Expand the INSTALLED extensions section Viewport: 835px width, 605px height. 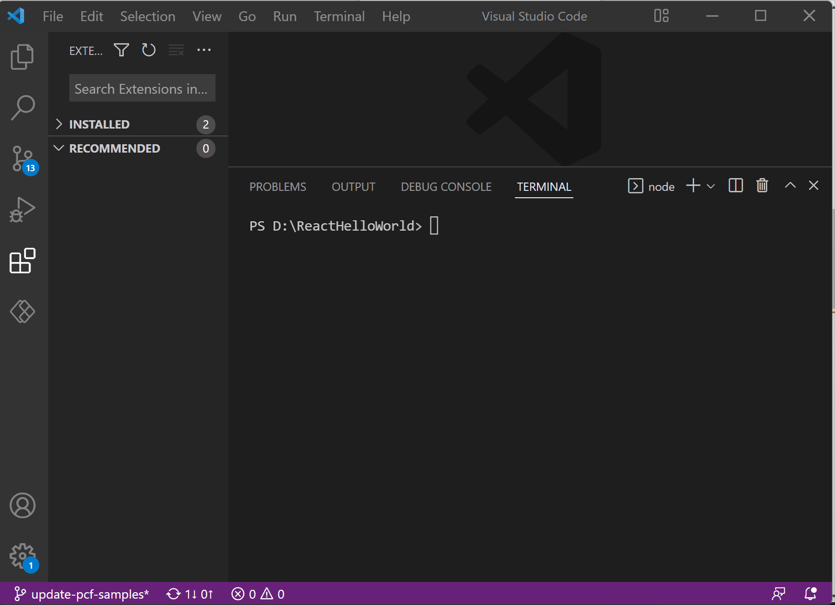(100, 124)
